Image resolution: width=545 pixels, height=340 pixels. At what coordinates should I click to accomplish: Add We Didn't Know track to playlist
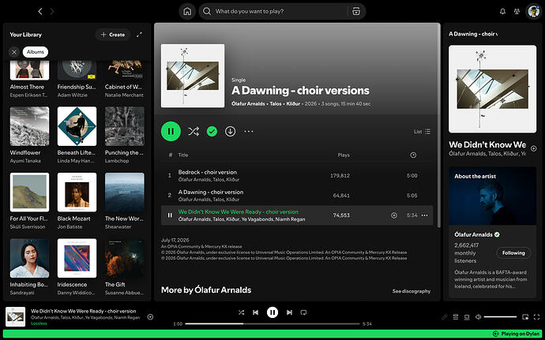394,215
